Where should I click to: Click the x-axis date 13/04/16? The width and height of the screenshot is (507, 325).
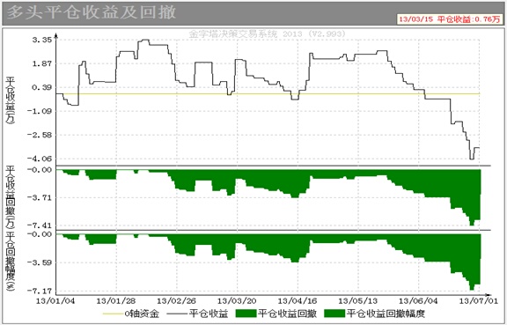[x=298, y=300]
